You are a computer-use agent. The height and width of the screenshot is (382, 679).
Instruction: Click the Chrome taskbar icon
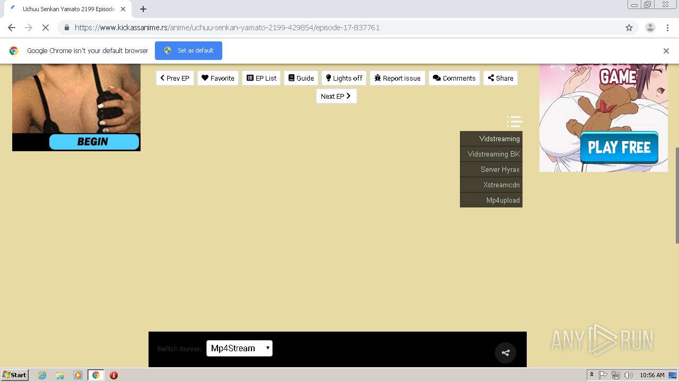point(95,375)
